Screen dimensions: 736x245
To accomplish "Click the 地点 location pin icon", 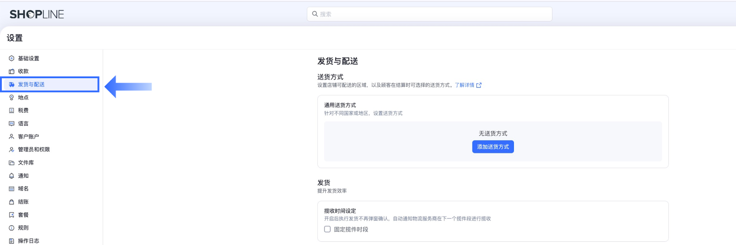I will [11, 97].
